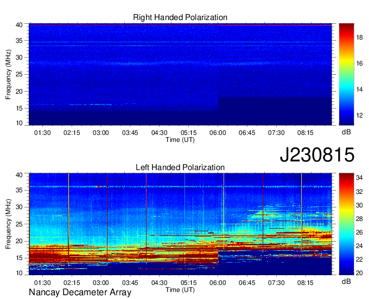This screenshot has height=299, width=369.
Task: Click the "18" tick on the upper colorbar
Action: (x=360, y=37)
